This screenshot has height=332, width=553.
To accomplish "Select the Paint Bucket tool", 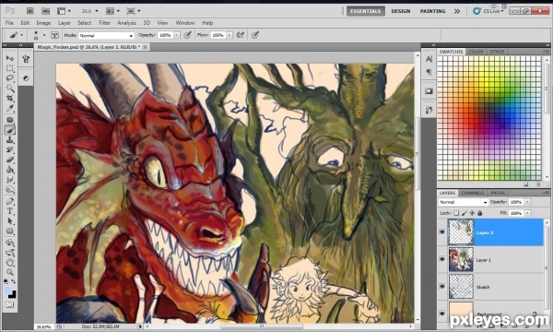I will point(10,170).
